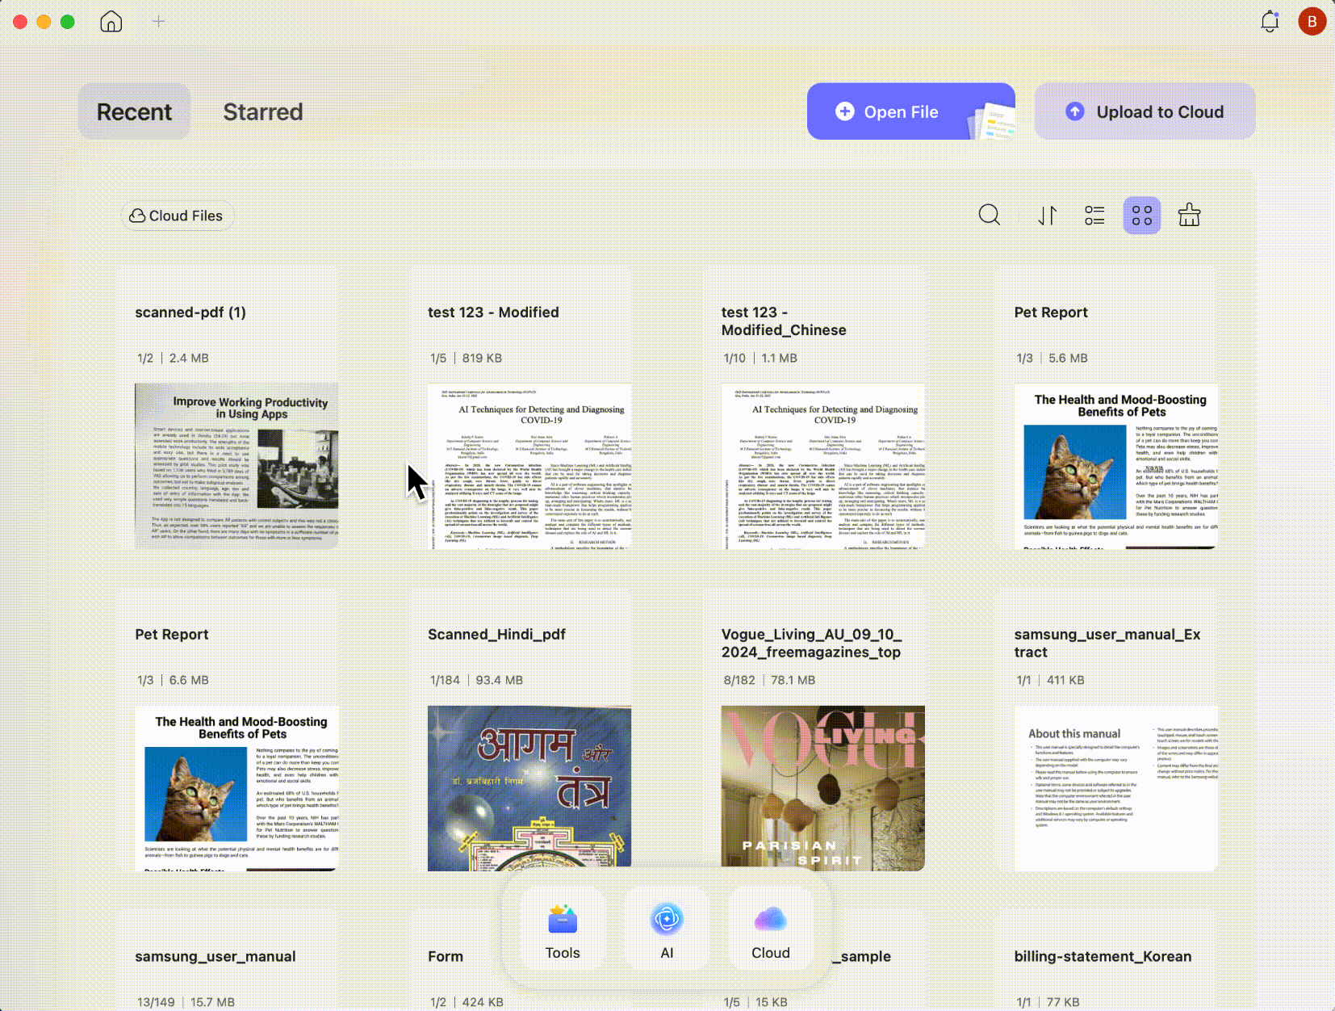This screenshot has width=1335, height=1011.
Task: Select the samsung_user_manual file name
Action: point(216,956)
